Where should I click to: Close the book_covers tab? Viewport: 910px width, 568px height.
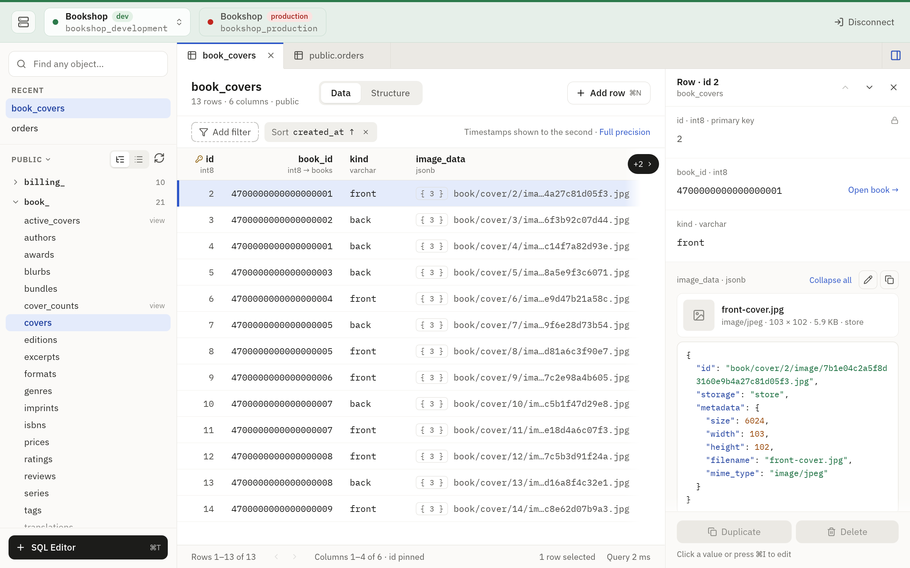click(271, 56)
